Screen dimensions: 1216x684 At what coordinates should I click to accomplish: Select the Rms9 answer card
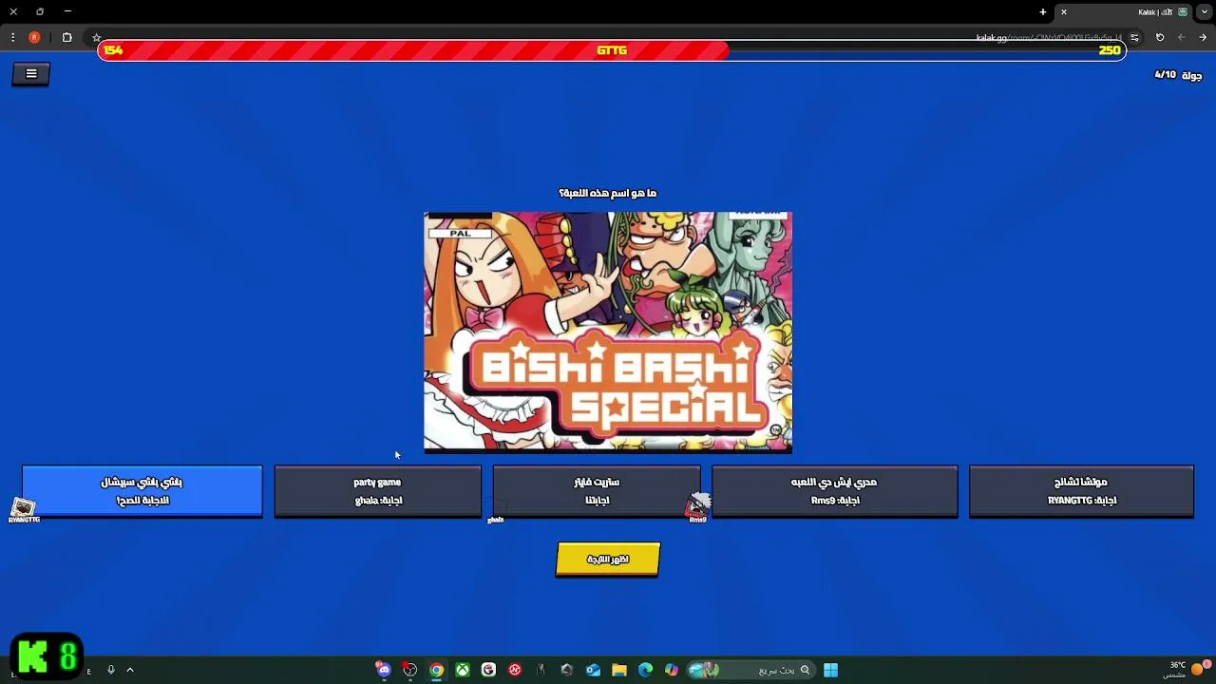point(835,491)
